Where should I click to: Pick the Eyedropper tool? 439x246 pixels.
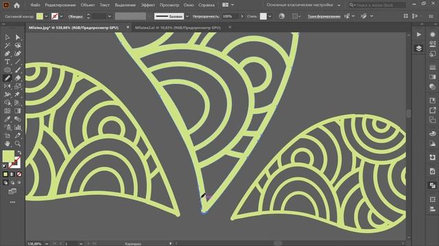pyautogui.click(x=8, y=119)
